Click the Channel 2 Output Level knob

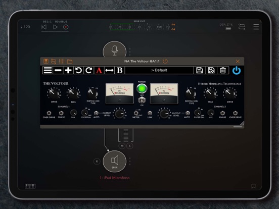(164, 114)
